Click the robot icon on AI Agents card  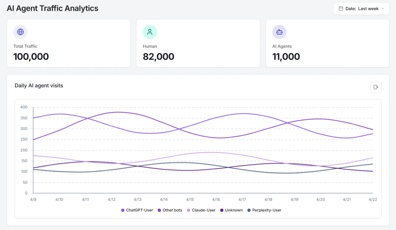tap(279, 32)
